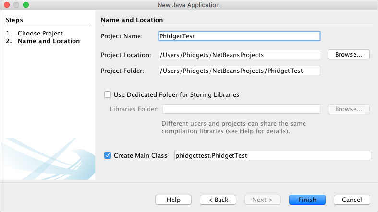Close the dialog with the red button

click(7, 5)
